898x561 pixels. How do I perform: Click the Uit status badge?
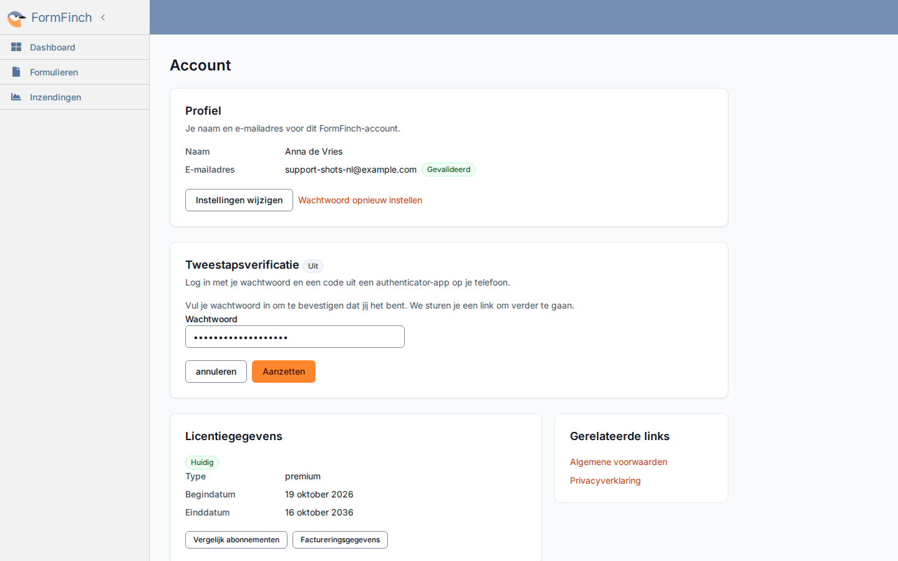[313, 266]
